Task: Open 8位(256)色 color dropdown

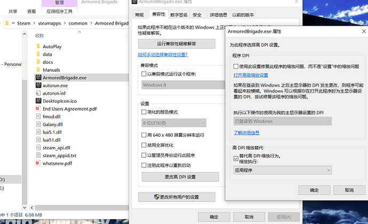Action: [174, 123]
